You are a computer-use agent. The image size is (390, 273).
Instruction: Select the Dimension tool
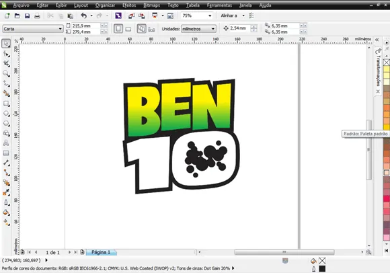[6, 163]
